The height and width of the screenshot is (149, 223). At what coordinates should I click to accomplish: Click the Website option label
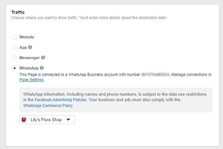27,37
